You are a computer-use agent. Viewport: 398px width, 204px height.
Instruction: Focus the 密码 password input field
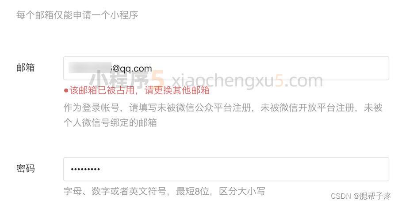pyautogui.click(x=226, y=169)
